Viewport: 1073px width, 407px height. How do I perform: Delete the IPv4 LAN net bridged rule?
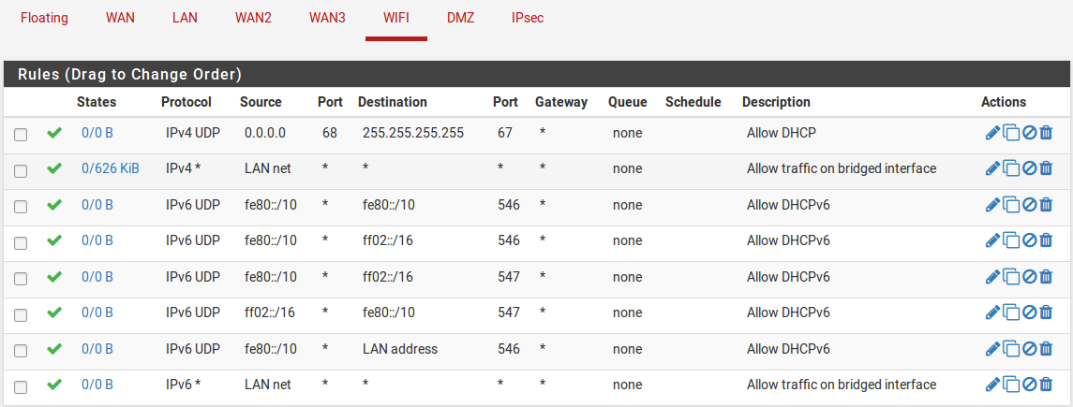coord(1046,168)
